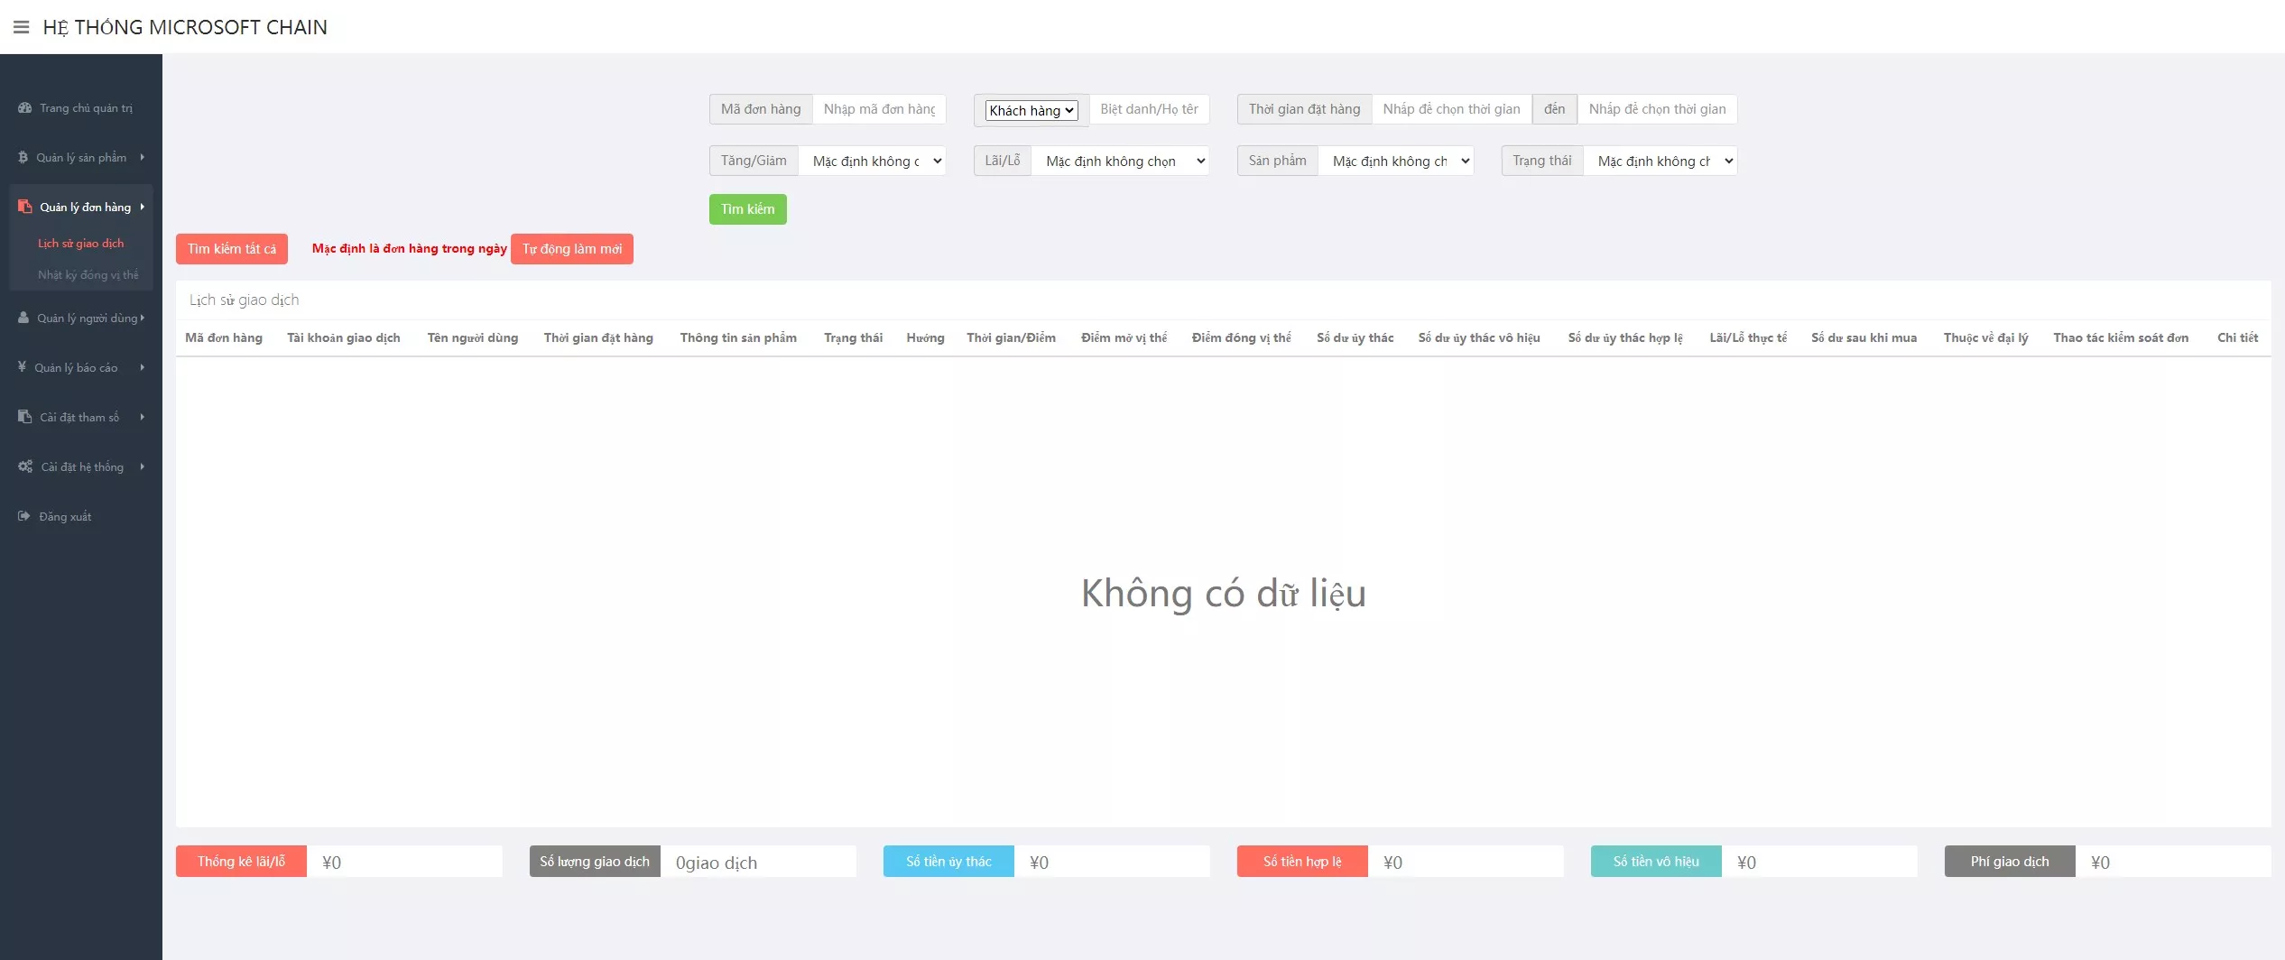Open the Khách hàng dropdown selector
This screenshot has height=960, width=2285.
tap(1030, 109)
